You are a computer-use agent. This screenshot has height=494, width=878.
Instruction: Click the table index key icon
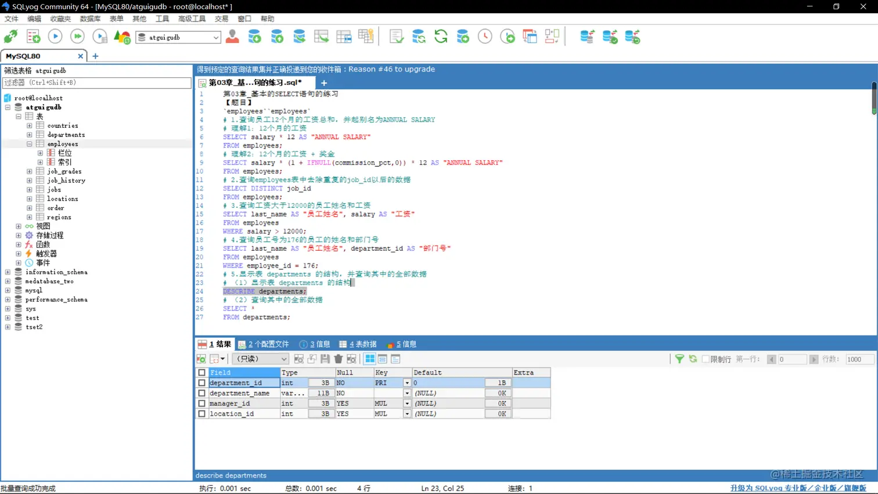point(366,37)
